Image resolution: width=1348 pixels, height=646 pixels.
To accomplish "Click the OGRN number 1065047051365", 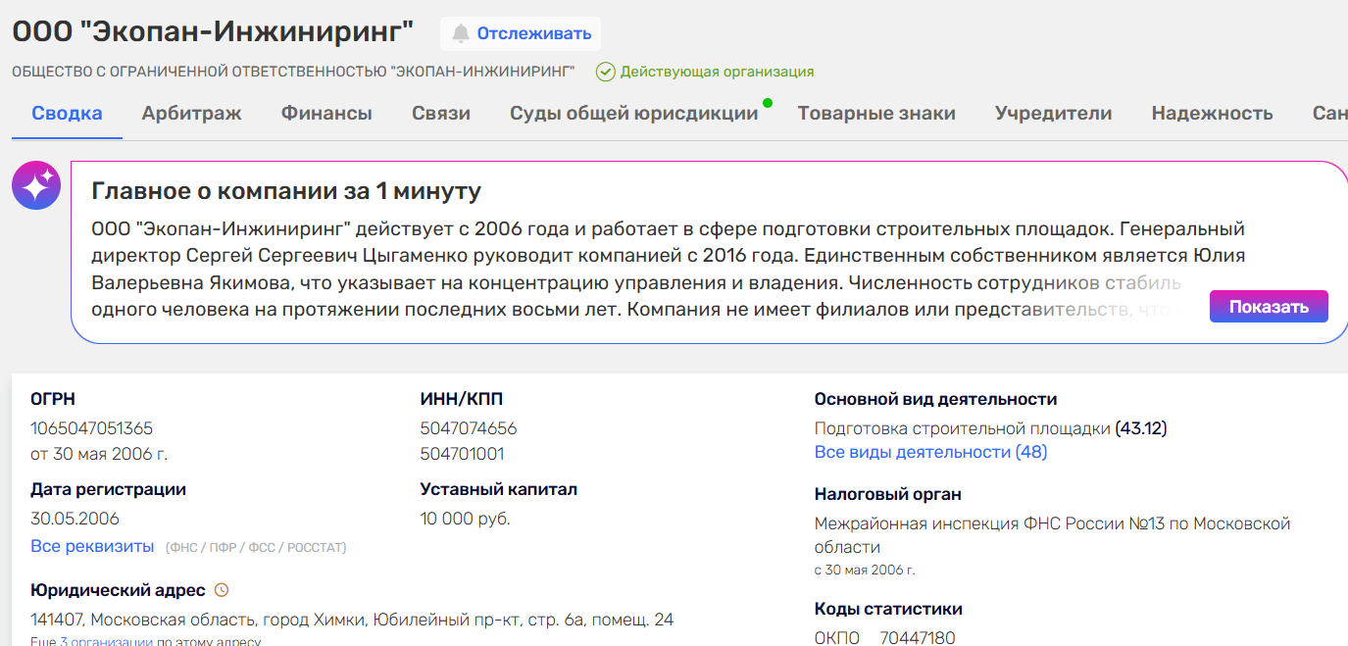I will (92, 428).
